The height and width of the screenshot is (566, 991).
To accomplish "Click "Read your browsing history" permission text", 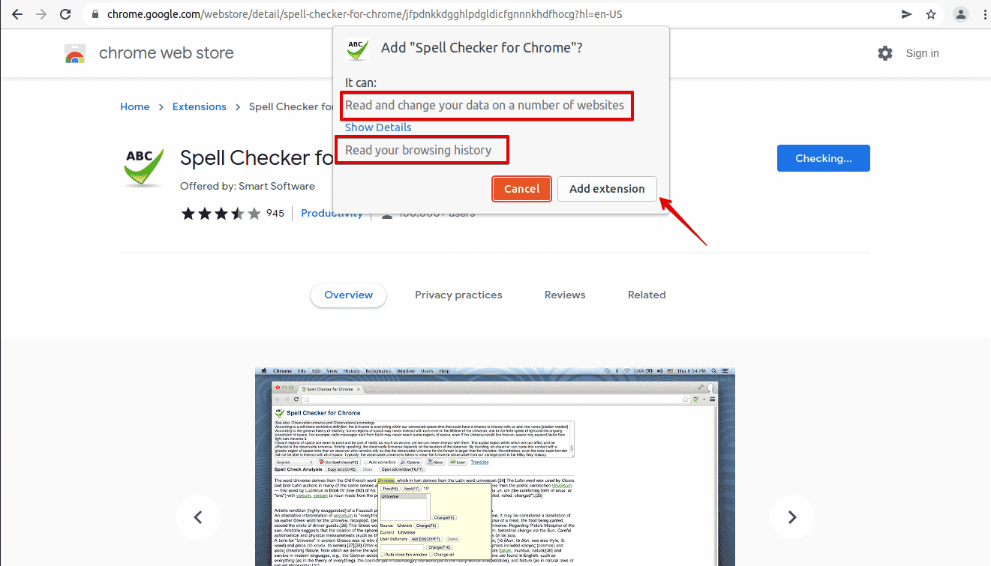I will click(419, 150).
